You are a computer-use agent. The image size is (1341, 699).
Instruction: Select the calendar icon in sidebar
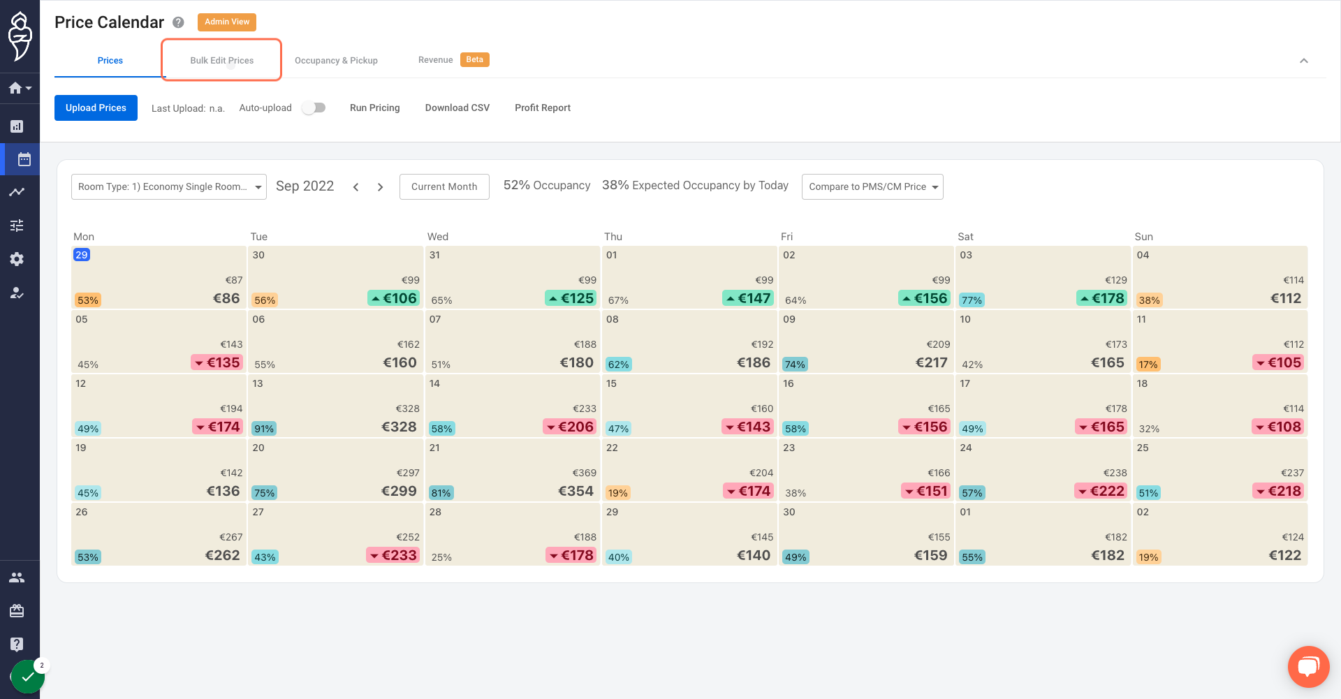(x=24, y=159)
